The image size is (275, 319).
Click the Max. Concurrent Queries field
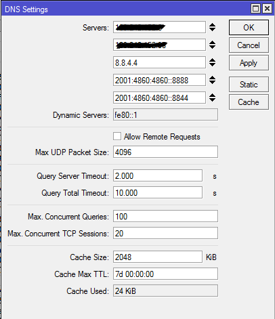pos(165,216)
